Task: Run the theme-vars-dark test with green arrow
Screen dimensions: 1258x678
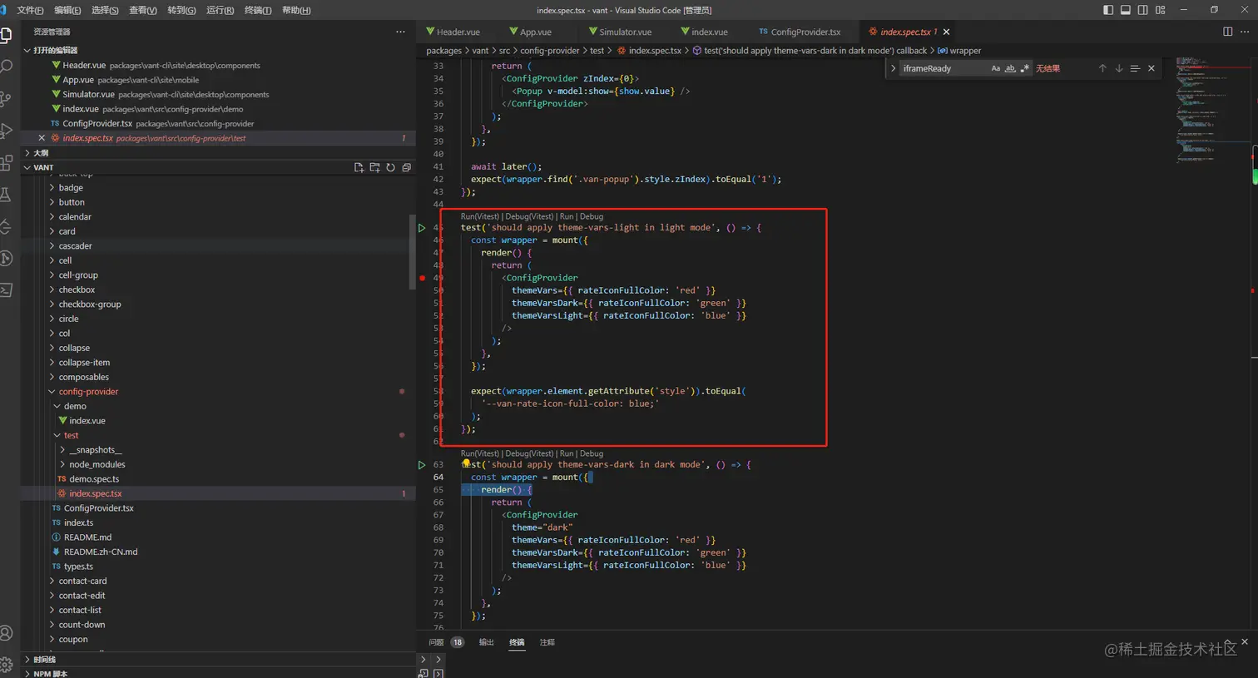Action: tap(422, 465)
